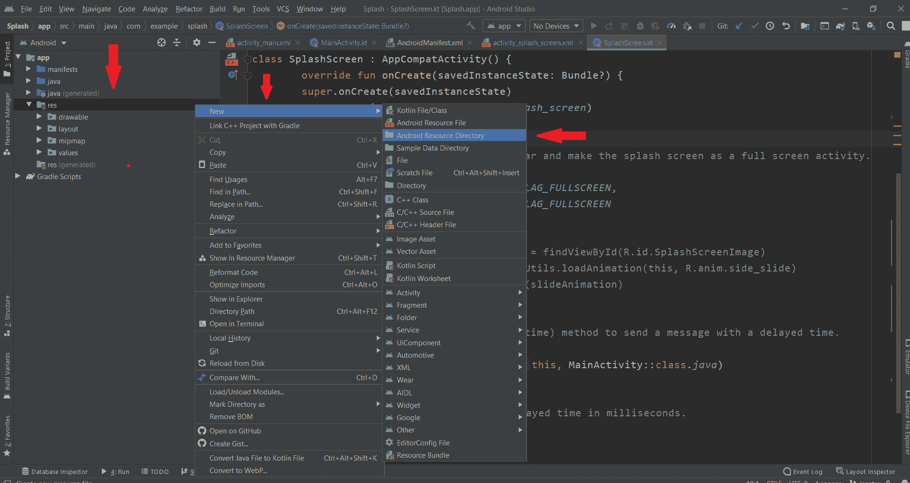The width and height of the screenshot is (910, 483).
Task: Collapse all in the Project panel
Action: pyautogui.click(x=177, y=43)
